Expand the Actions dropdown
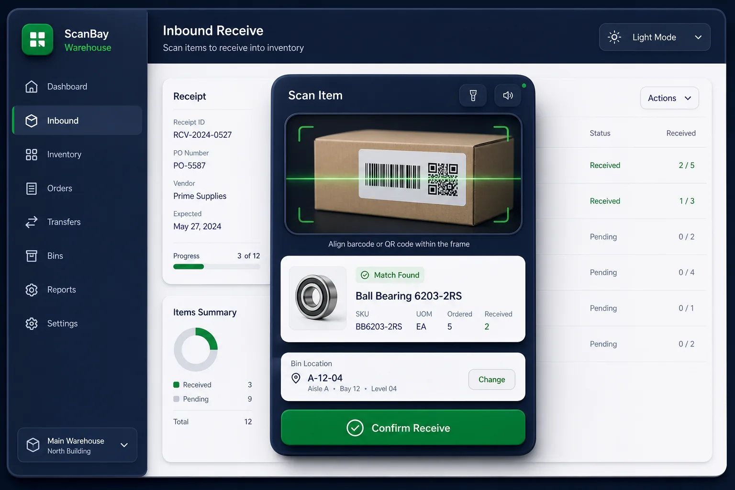 pyautogui.click(x=669, y=98)
